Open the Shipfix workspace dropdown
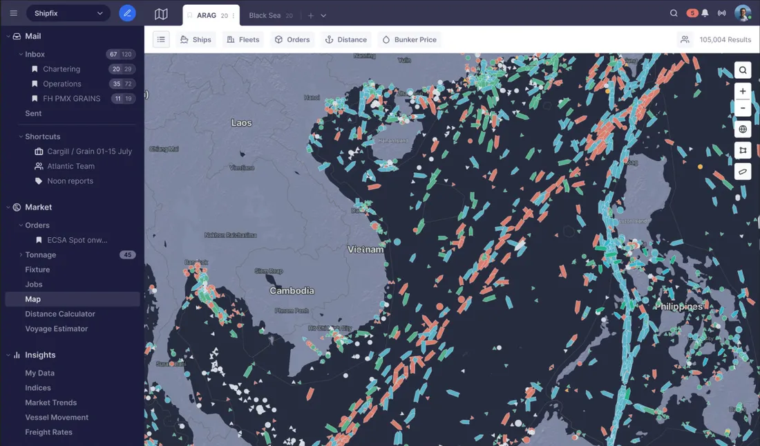 pyautogui.click(x=68, y=13)
